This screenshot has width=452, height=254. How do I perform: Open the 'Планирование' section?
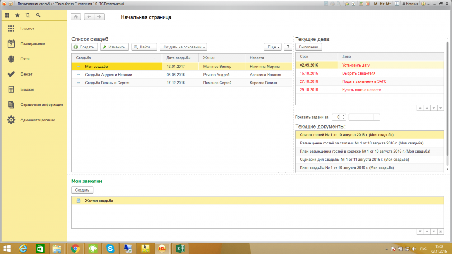(33, 44)
